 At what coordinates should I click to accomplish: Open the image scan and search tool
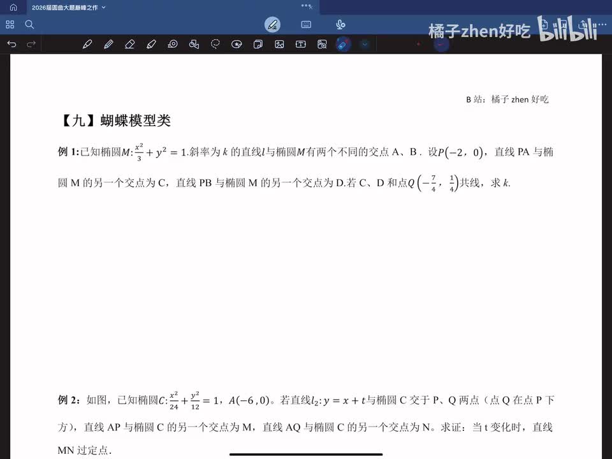[x=322, y=44]
